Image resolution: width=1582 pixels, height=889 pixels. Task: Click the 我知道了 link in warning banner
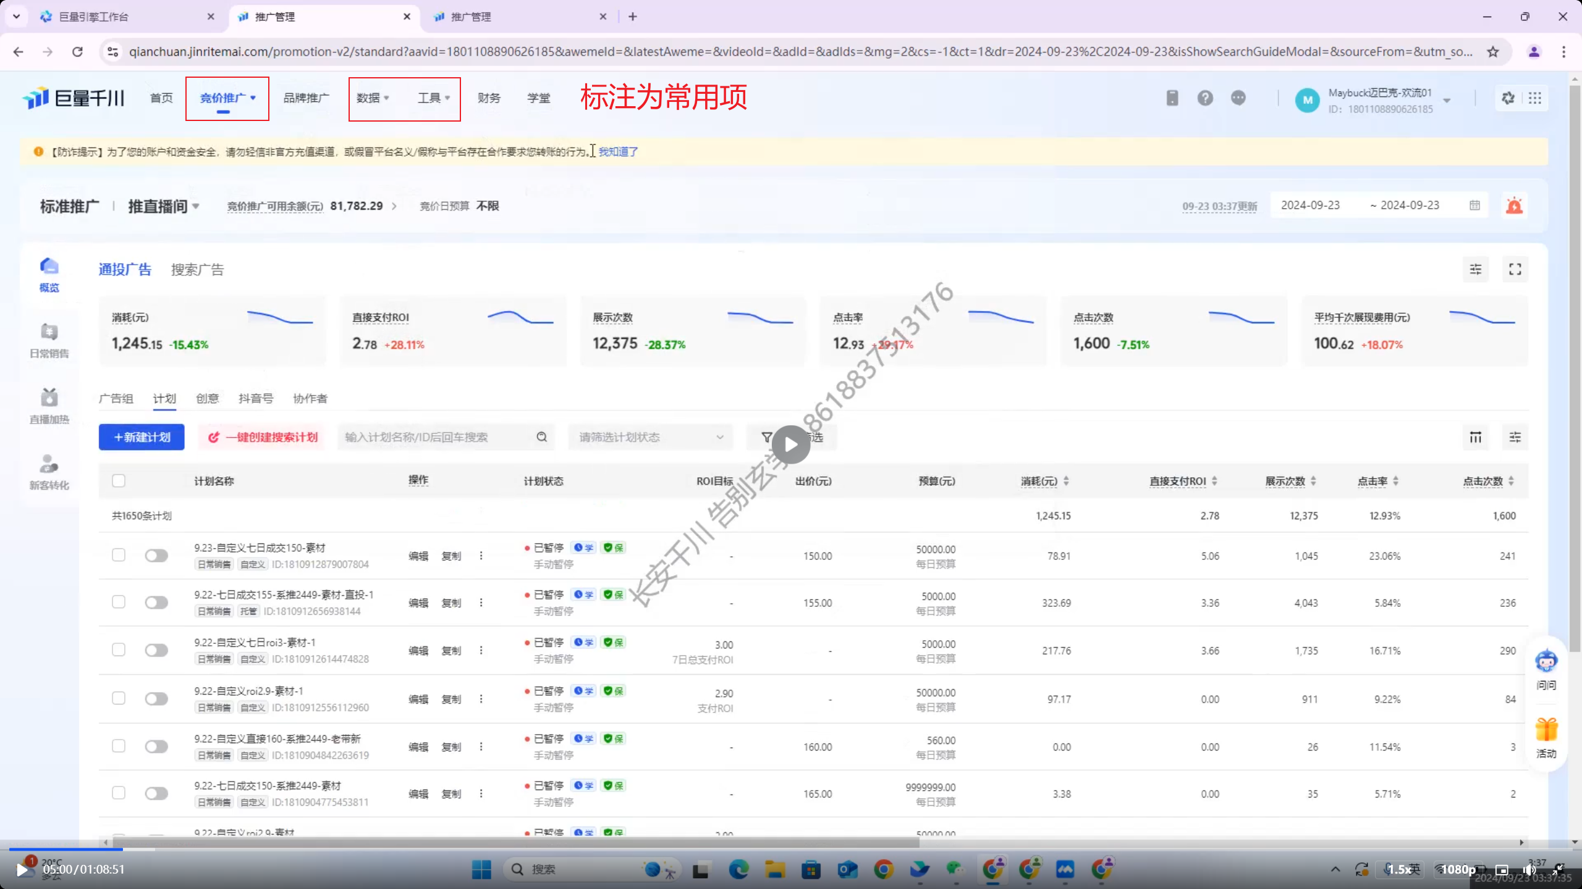[618, 152]
